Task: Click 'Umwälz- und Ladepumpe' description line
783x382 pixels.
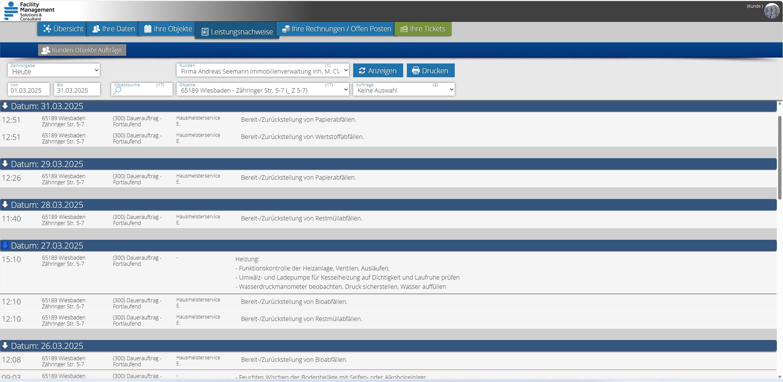Action: pos(347,277)
